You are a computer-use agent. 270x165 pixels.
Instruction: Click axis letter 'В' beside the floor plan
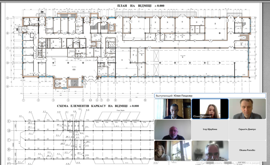pos(8,63)
